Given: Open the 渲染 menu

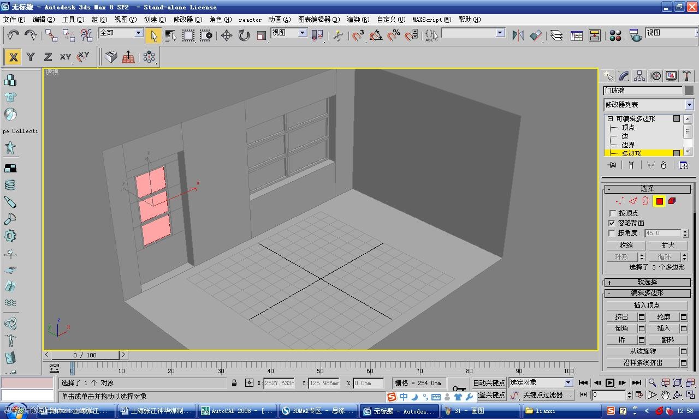Looking at the screenshot, I should (358, 20).
